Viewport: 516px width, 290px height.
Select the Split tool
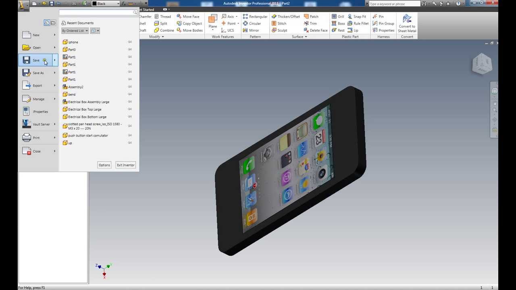coord(160,23)
